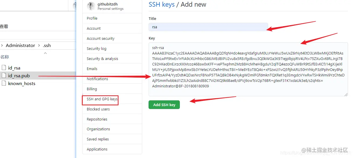Select the id_rsa.pub file name
This screenshot has height=158, width=353.
click(x=19, y=76)
